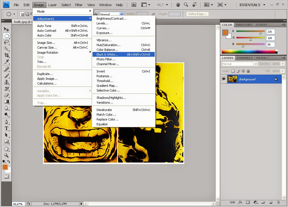
Task: Select the Dodge tool
Action: (6, 114)
